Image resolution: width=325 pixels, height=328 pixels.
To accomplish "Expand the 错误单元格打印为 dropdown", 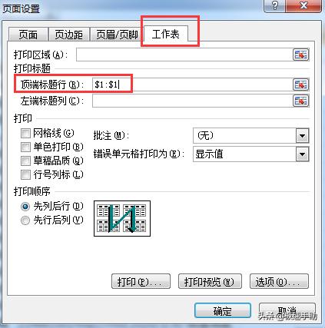I will point(303,154).
